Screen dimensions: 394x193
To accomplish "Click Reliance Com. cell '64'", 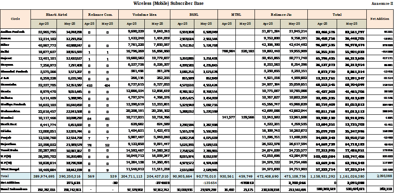I will [89, 117].
